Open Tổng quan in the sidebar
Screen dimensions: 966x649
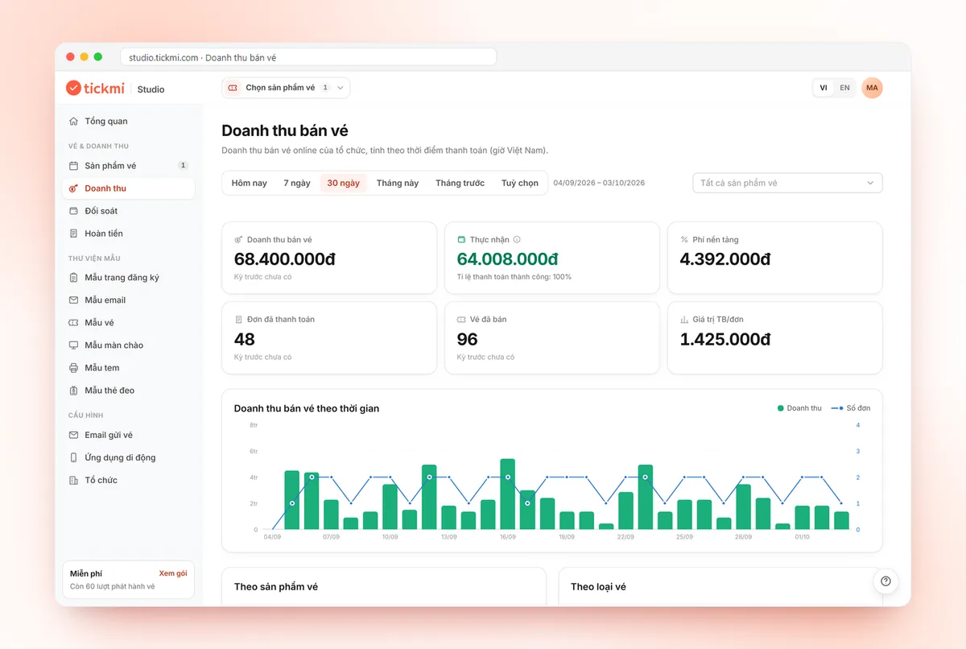click(x=129, y=122)
